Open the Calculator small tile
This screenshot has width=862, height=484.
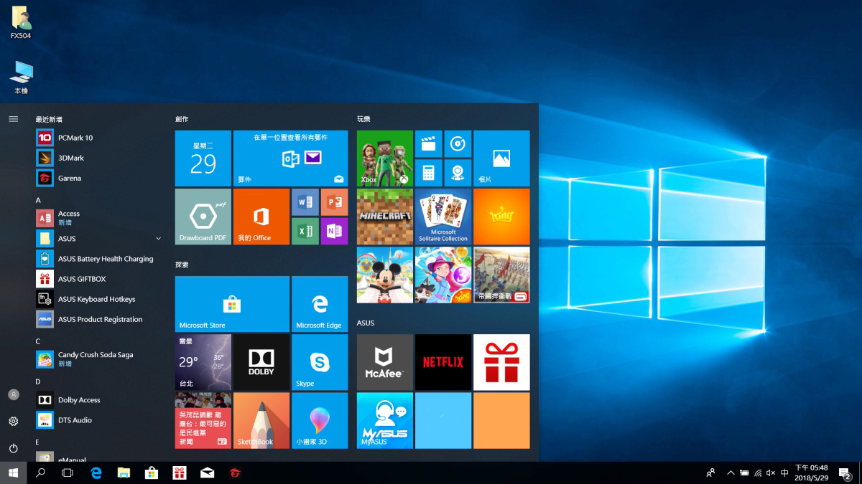pos(429,173)
